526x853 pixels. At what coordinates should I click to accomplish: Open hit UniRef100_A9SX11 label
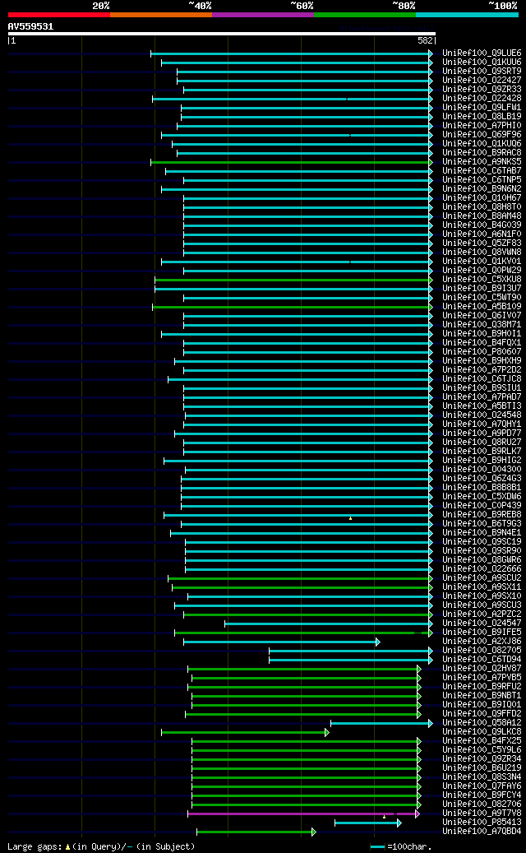(x=482, y=586)
